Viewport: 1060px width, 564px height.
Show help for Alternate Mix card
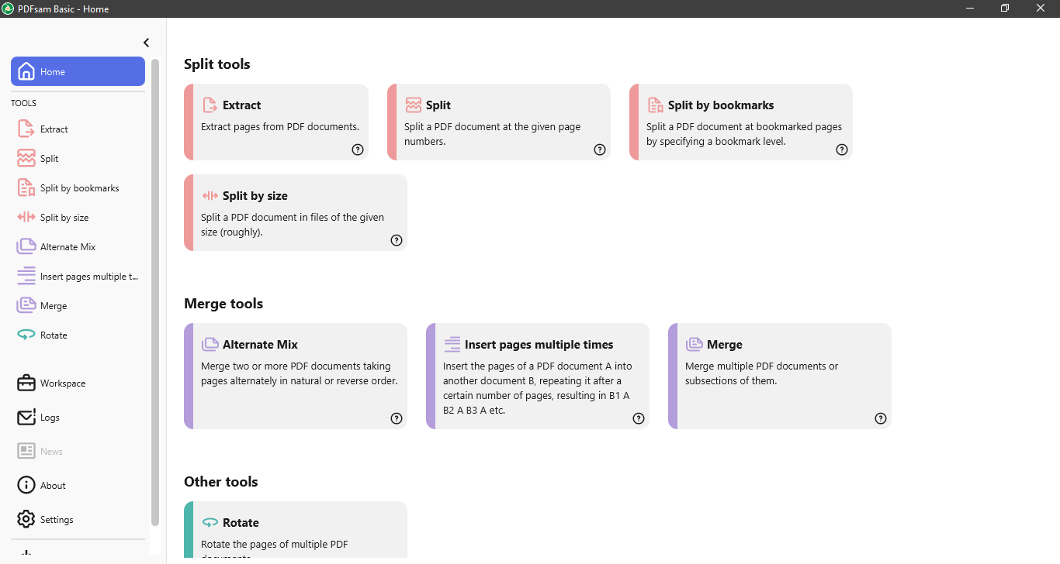tap(397, 418)
